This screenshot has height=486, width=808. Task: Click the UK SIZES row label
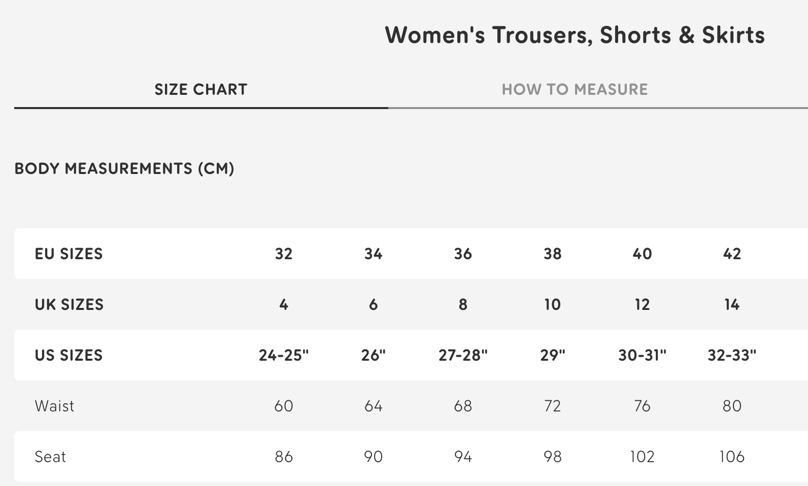coord(69,304)
